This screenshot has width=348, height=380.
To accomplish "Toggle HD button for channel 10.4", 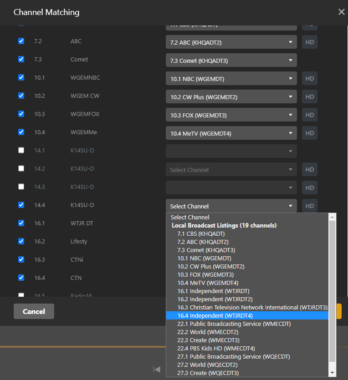I will pos(310,133).
